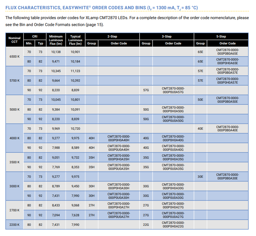
Task: Click the 5000 K nominal CCT cell
Action: [14, 109]
